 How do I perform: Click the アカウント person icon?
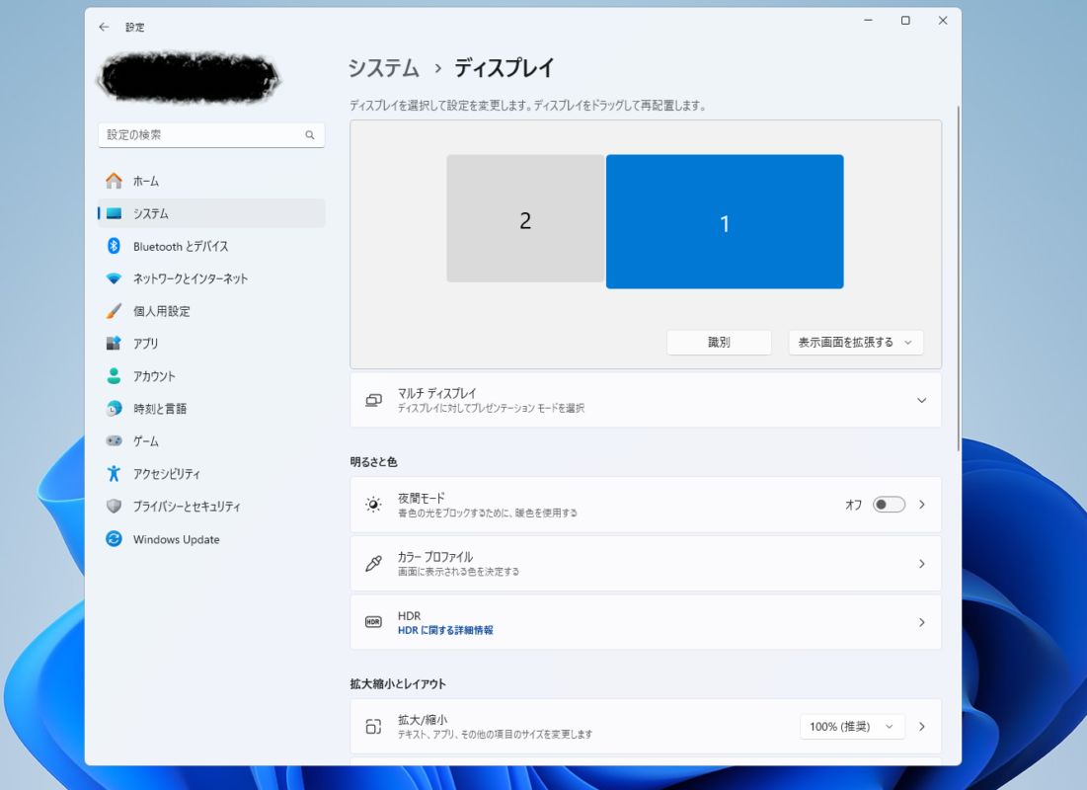click(114, 376)
